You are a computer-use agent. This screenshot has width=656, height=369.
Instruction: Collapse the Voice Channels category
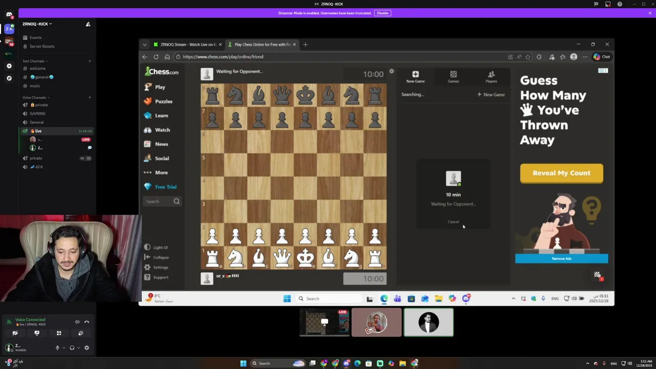tap(36, 97)
